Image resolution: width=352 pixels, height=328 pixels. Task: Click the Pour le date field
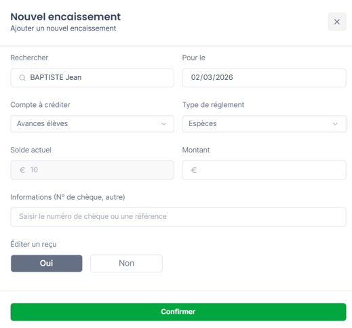[x=264, y=78]
